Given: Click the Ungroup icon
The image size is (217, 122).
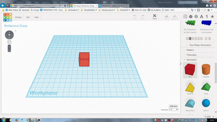Looking at the screenshot, I should (x=175, y=16).
